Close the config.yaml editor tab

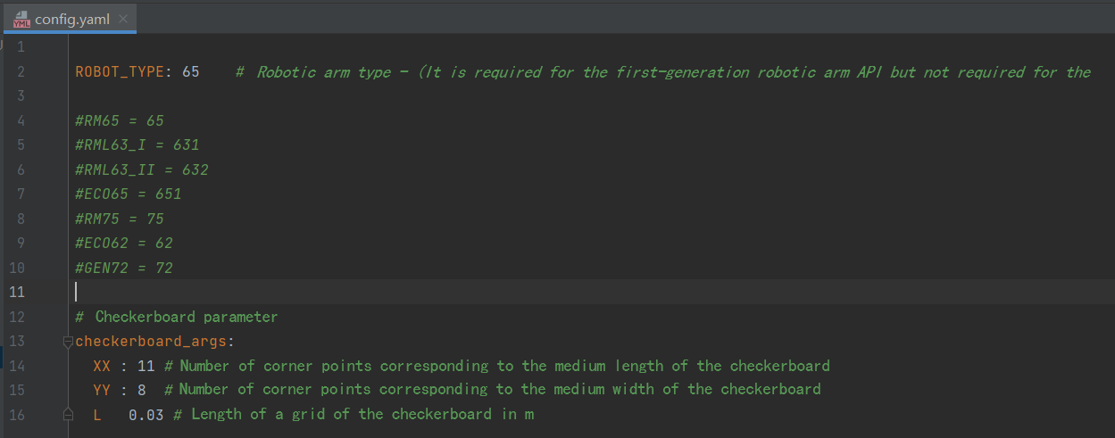coord(123,19)
